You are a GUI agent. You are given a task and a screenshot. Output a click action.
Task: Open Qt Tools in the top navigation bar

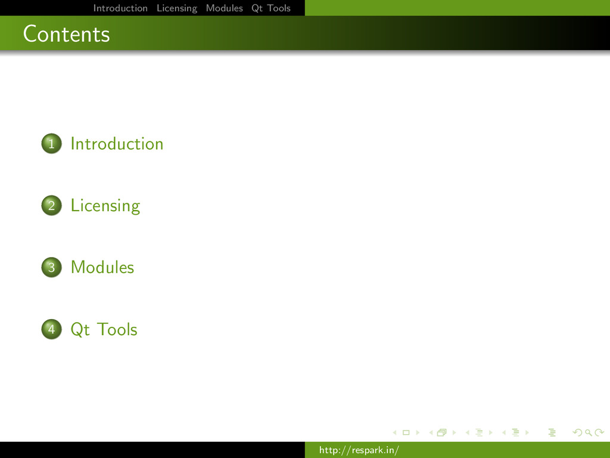click(271, 8)
